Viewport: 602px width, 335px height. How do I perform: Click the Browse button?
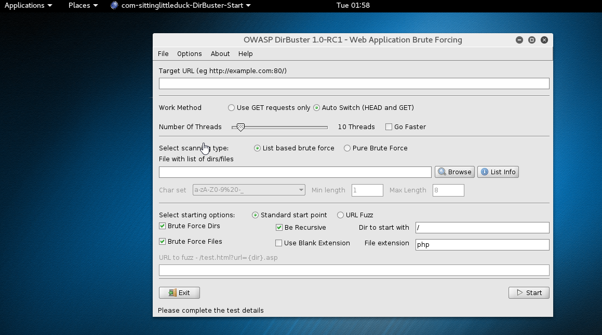(x=454, y=172)
